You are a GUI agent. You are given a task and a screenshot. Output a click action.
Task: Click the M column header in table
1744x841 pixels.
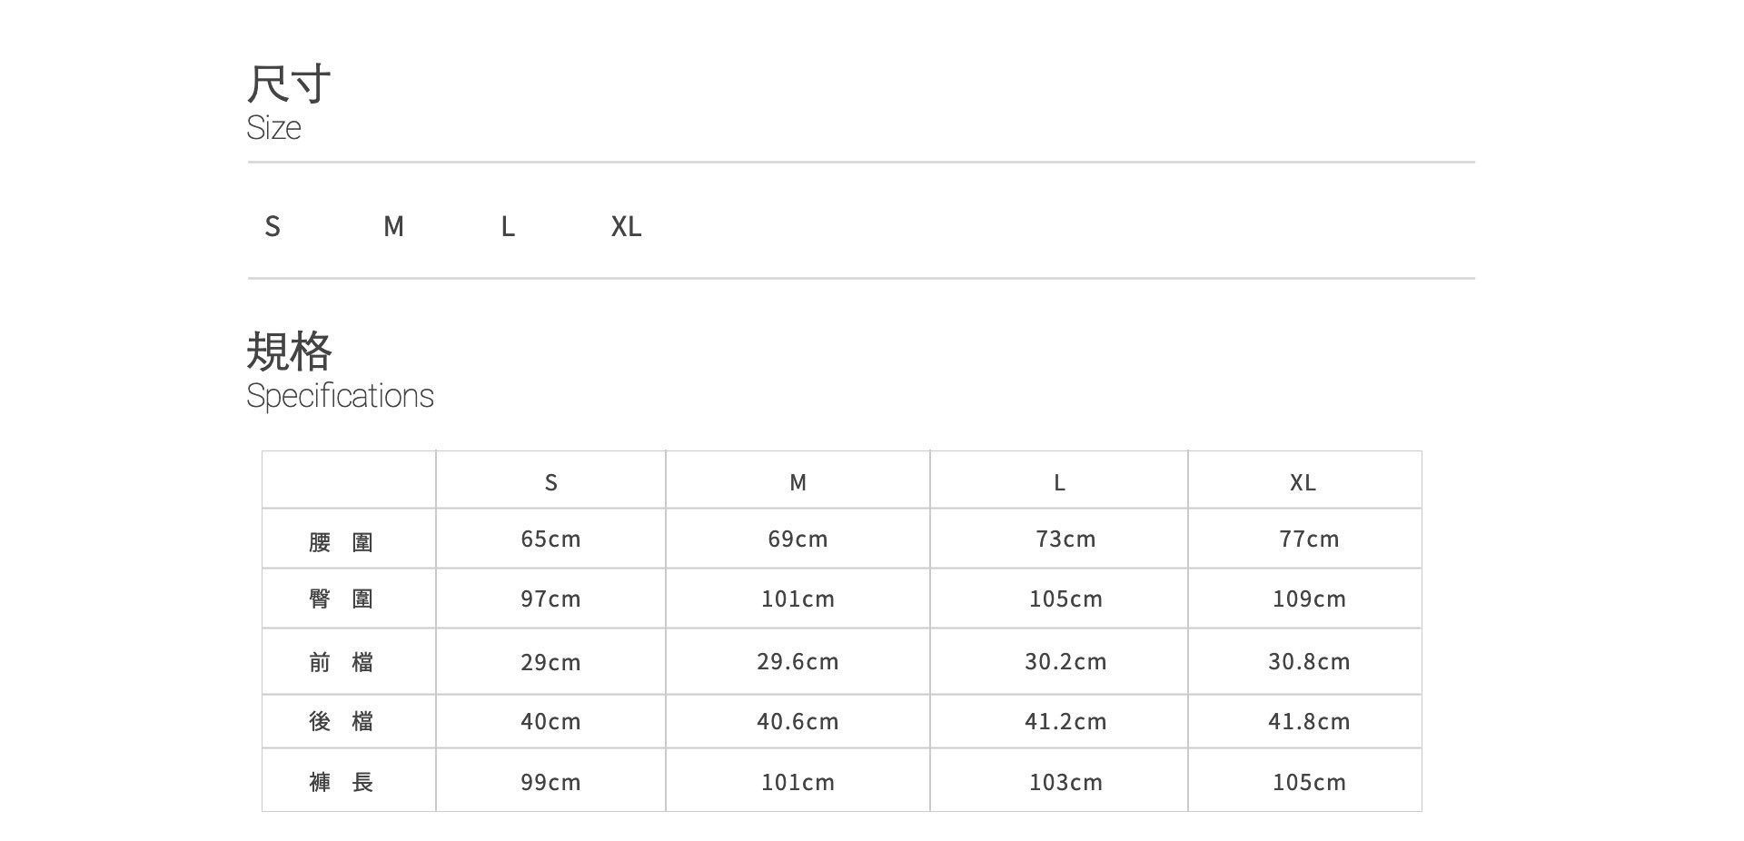tap(798, 482)
